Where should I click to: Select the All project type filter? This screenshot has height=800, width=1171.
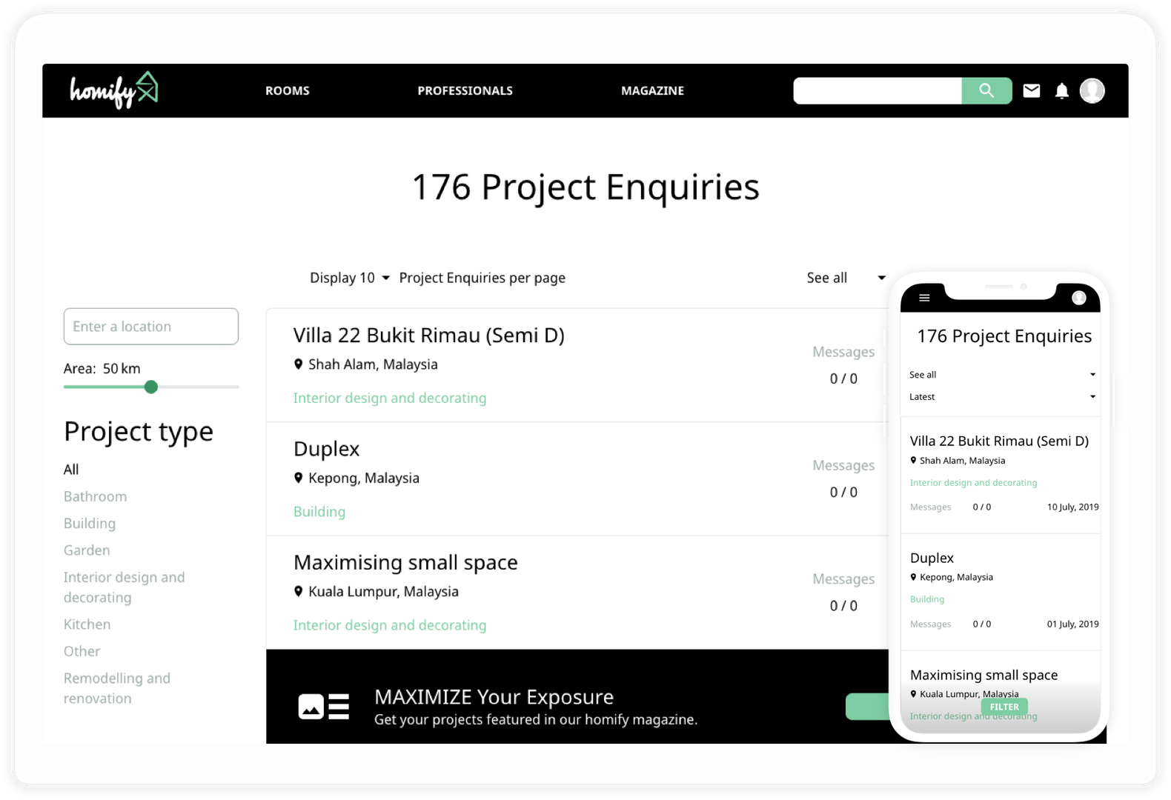[71, 470]
